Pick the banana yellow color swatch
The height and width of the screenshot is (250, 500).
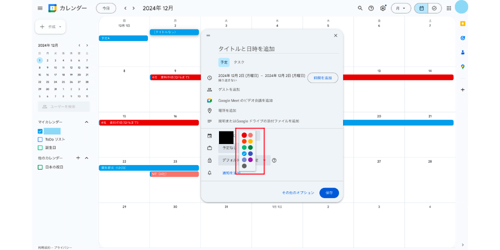[250, 141]
